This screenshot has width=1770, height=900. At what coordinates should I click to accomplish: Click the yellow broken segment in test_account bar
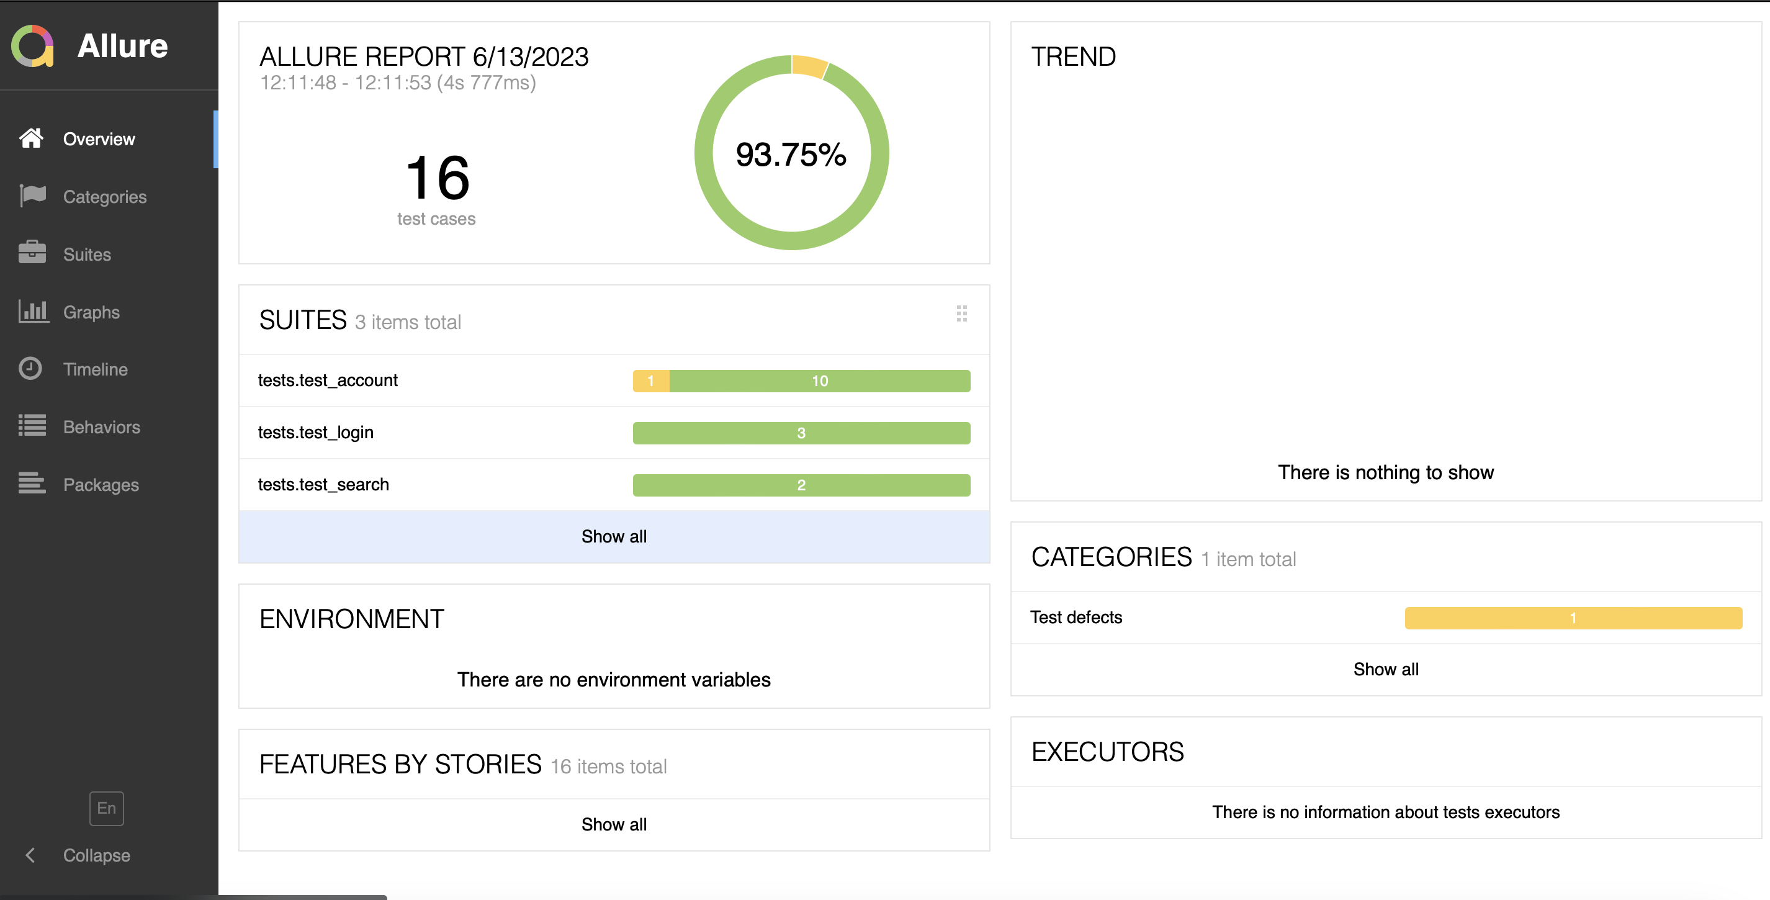pyautogui.click(x=650, y=380)
